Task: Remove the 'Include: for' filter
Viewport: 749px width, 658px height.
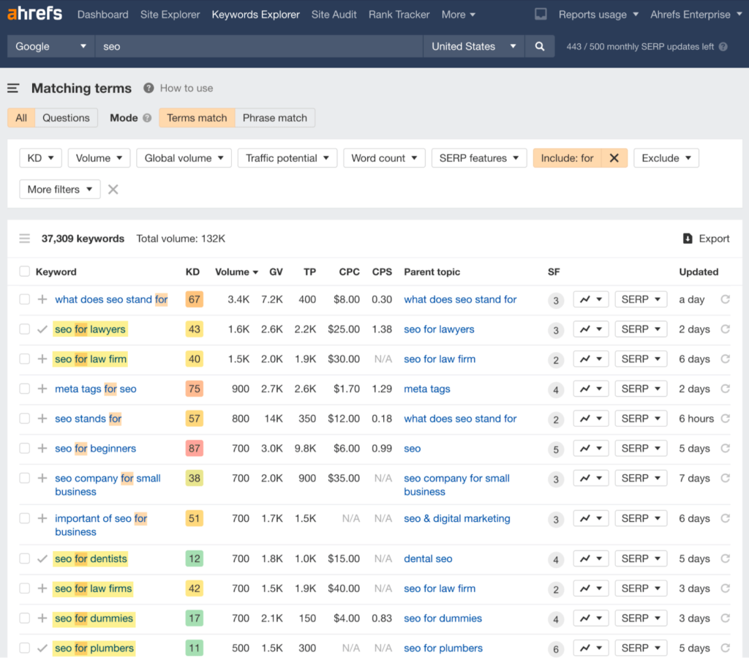Action: [614, 158]
